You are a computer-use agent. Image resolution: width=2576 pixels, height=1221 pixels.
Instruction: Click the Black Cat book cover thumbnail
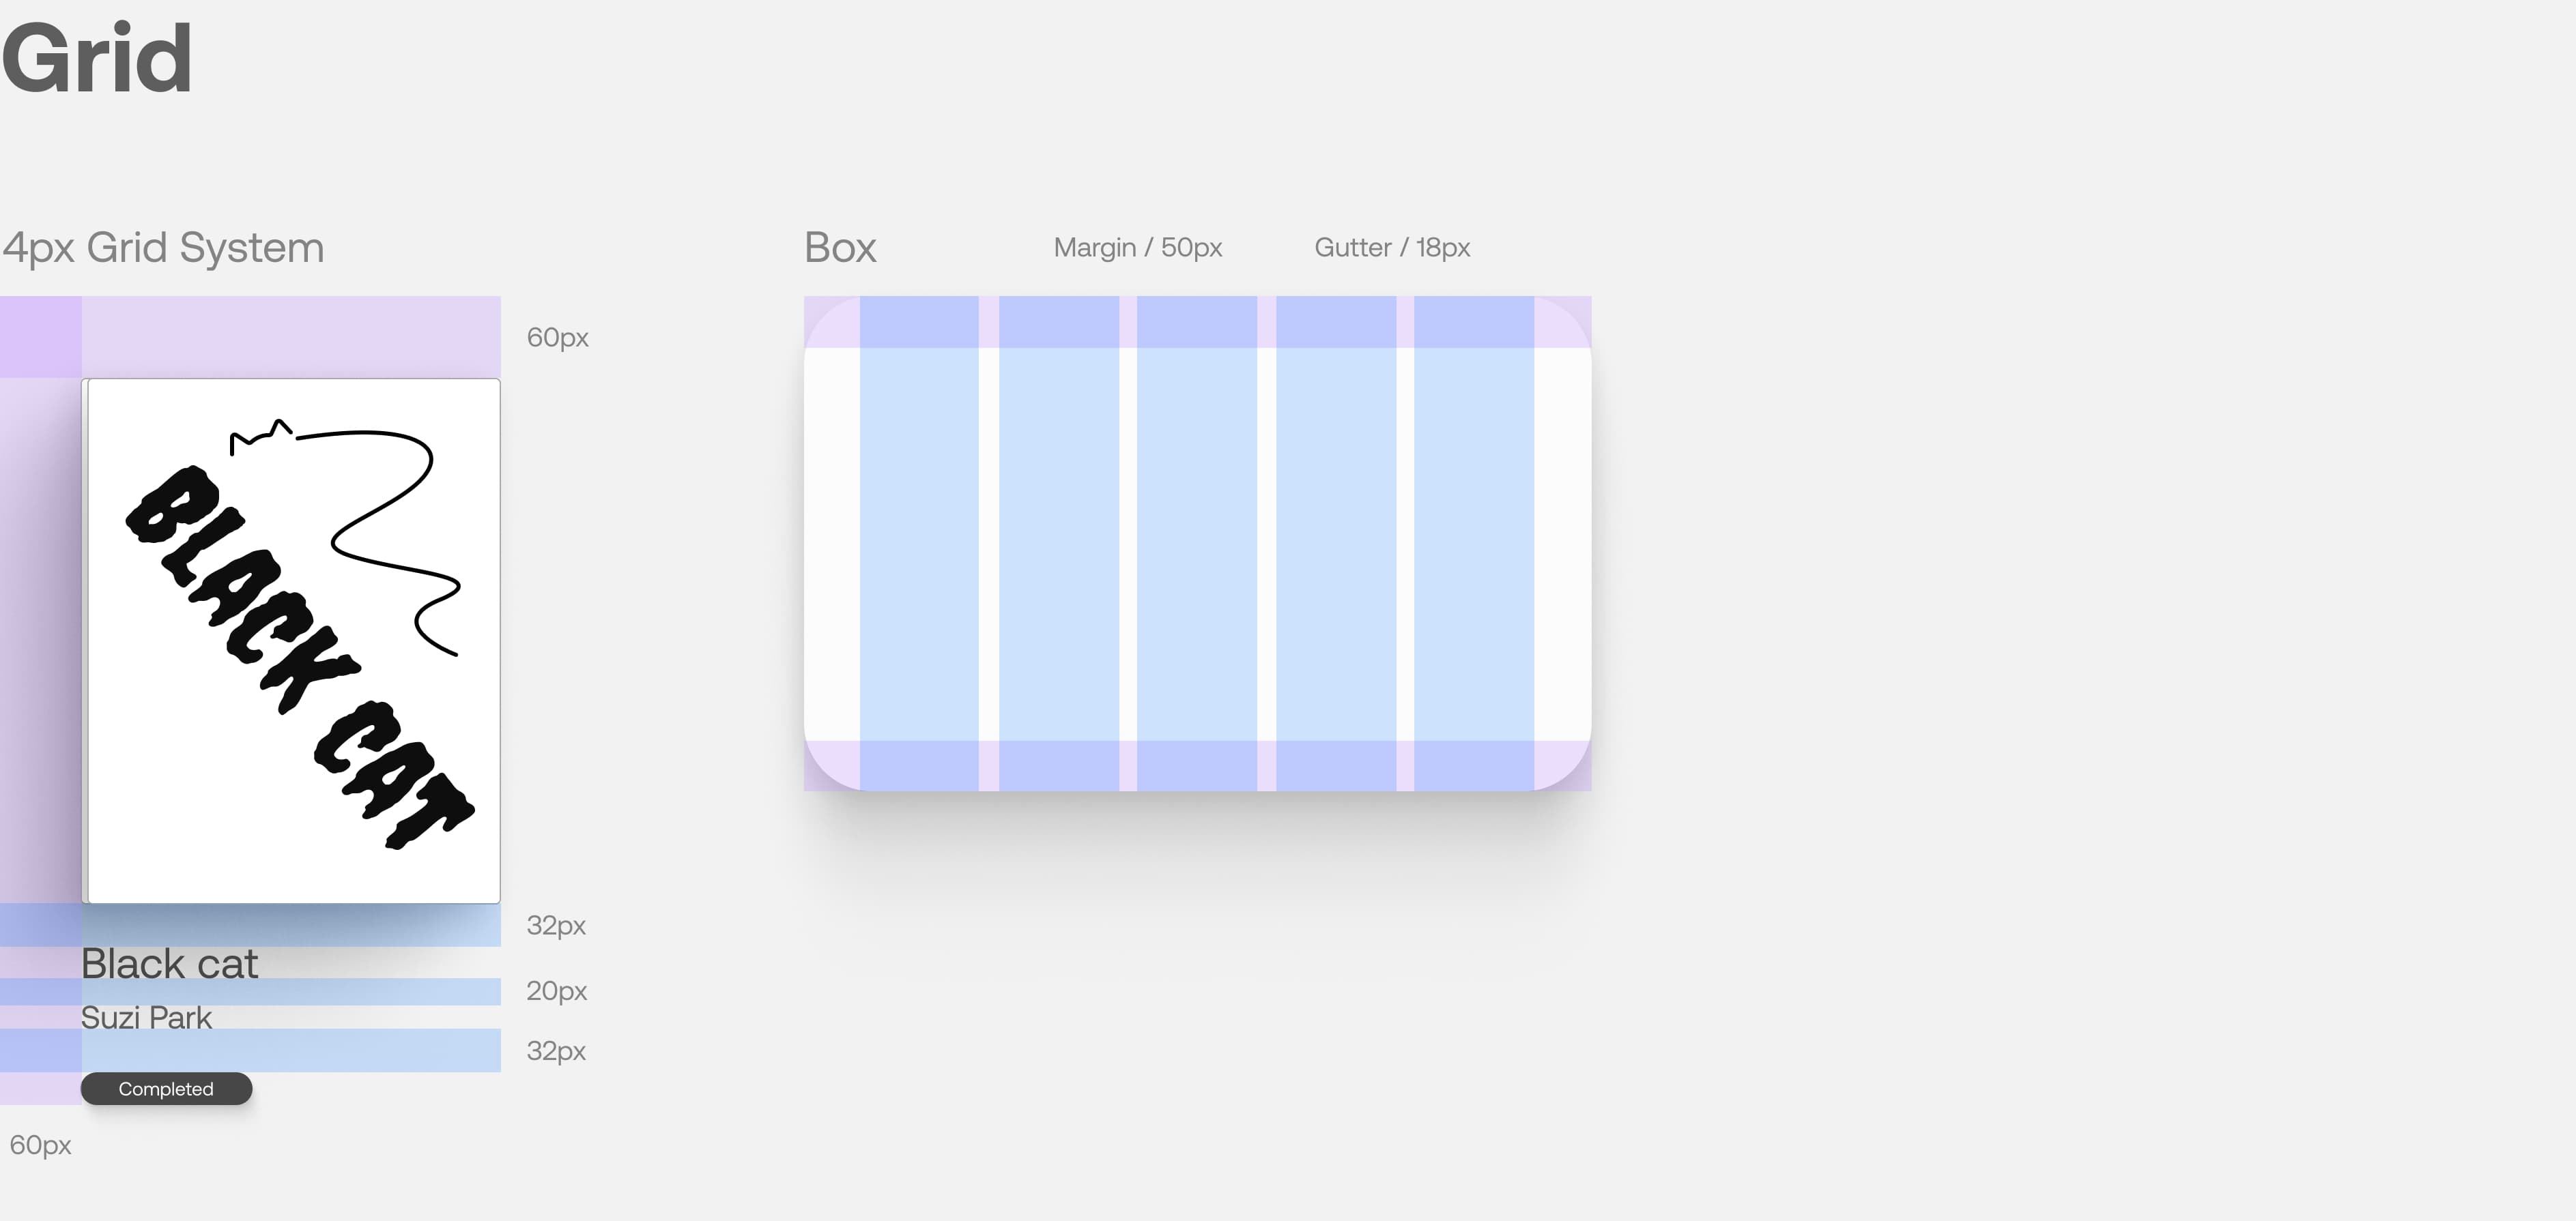tap(291, 641)
